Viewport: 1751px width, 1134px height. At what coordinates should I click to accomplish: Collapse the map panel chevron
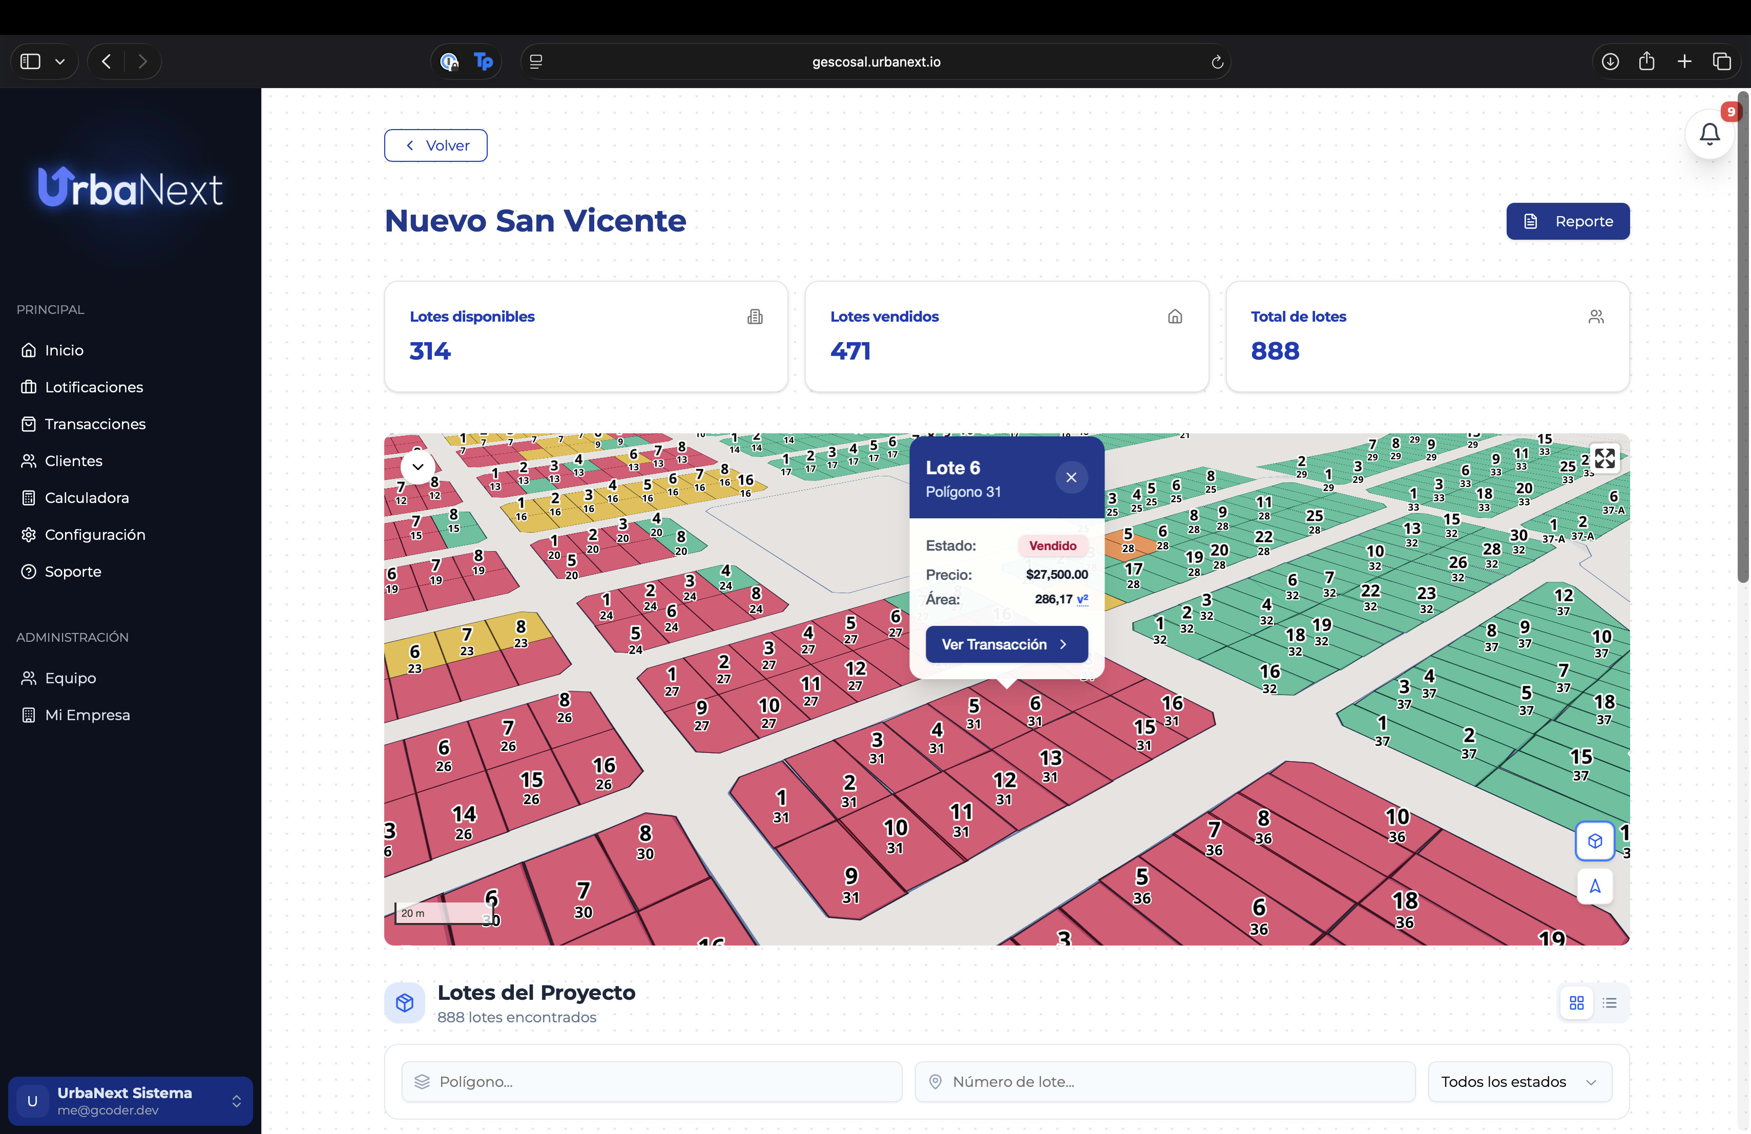(x=417, y=466)
